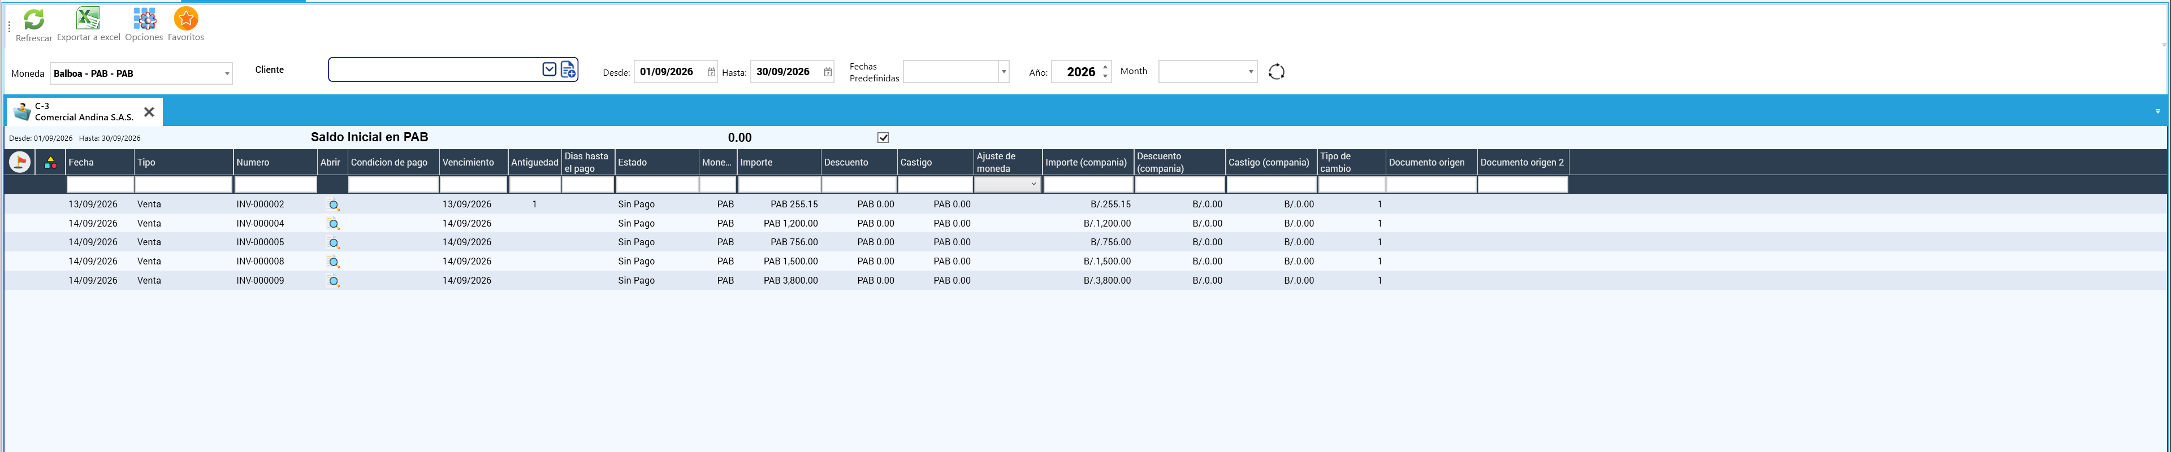This screenshot has height=452, width=2171.
Task: Decrease the Año value with down arrow
Action: click(1105, 77)
